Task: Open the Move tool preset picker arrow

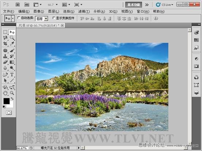Action: (x=13, y=19)
